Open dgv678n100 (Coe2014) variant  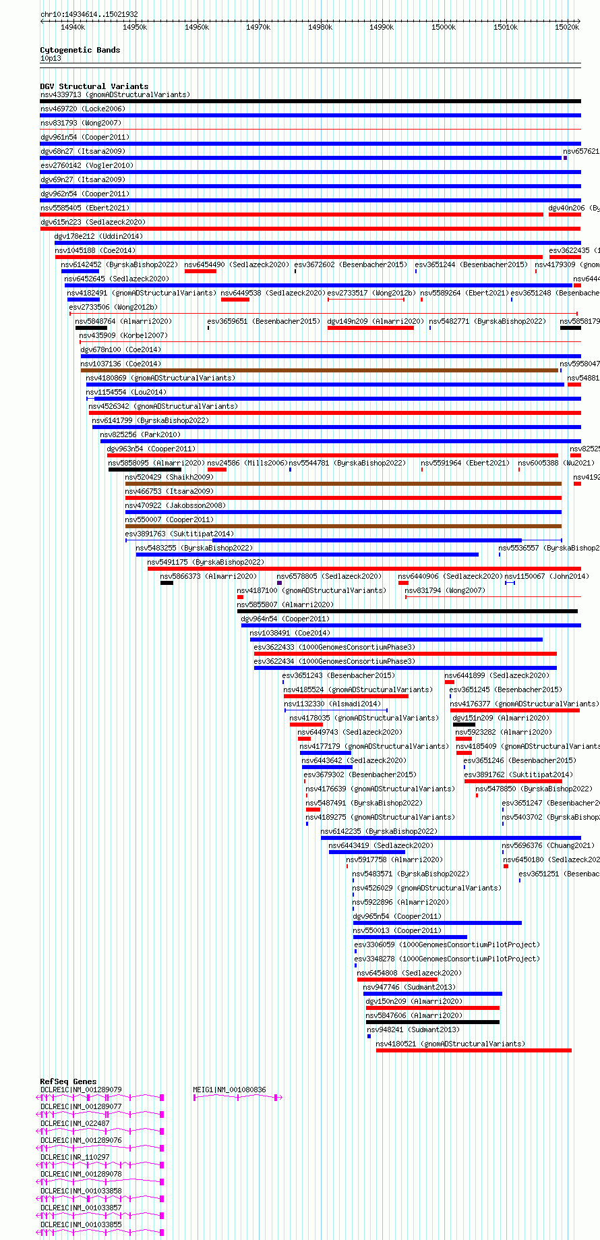click(x=330, y=356)
